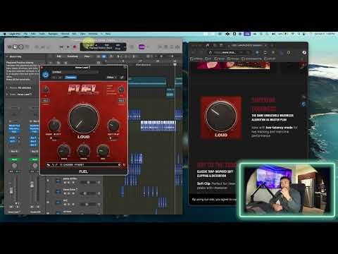Image resolution: width=338 pixels, height=254 pixels.
Task: Open the Logic Pro menu in menu bar
Action: click(x=15, y=34)
